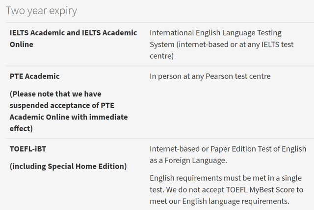The height and width of the screenshot is (210, 314).
Task: Click the bold 'PTE Academic' title
Action: [x=34, y=76]
